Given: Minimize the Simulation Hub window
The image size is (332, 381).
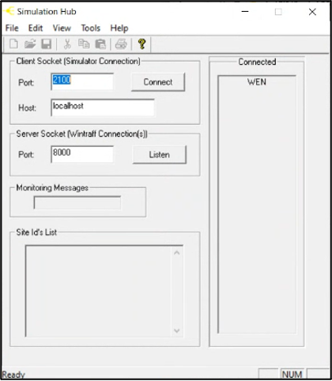Looking at the screenshot, I should (245, 12).
